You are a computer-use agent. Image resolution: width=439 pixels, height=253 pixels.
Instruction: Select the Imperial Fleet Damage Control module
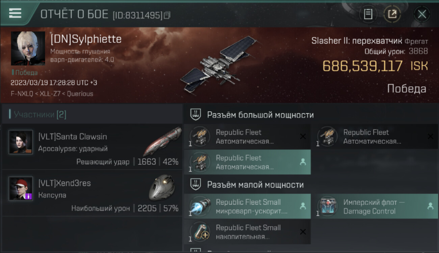[x=375, y=206]
